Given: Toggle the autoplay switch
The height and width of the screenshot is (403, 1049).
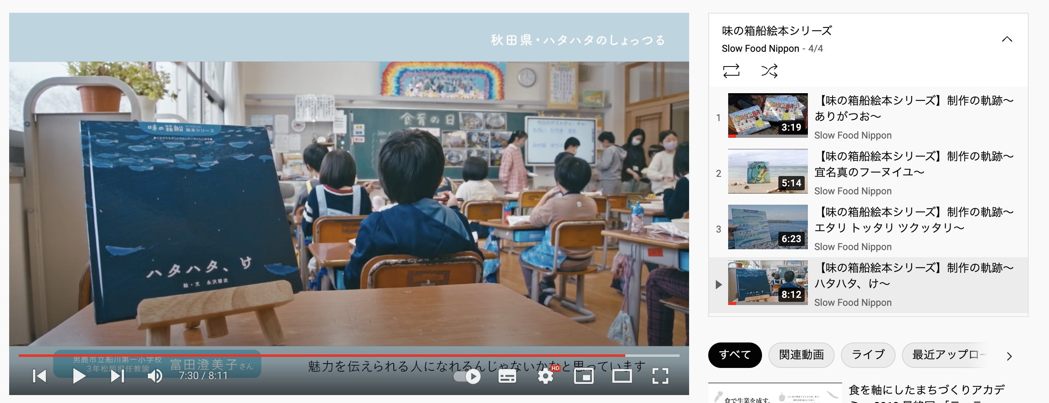Looking at the screenshot, I should [467, 376].
